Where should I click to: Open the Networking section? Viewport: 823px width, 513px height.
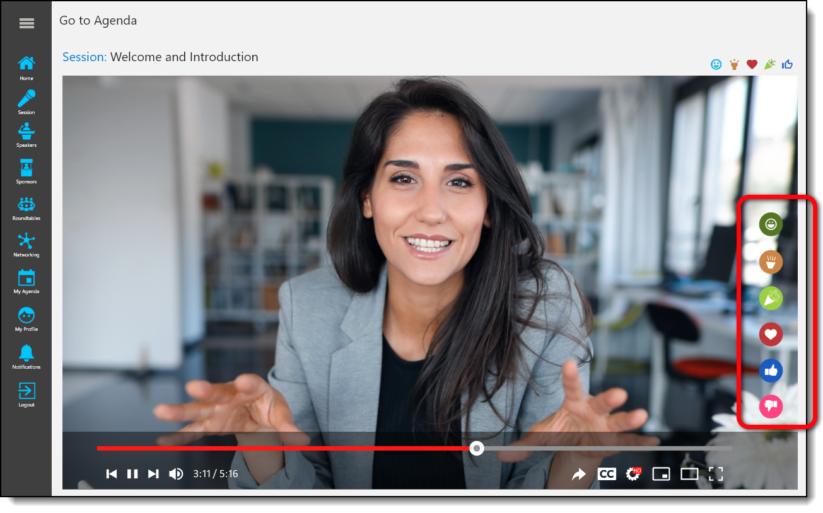click(x=26, y=245)
